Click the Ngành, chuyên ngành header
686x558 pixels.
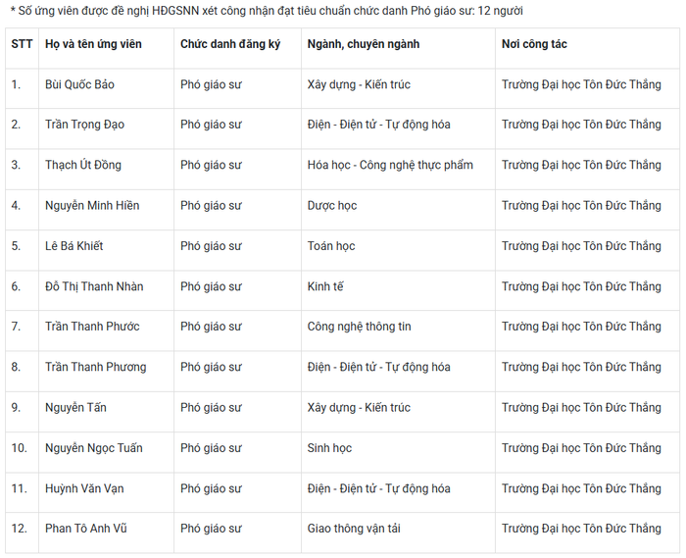[364, 44]
